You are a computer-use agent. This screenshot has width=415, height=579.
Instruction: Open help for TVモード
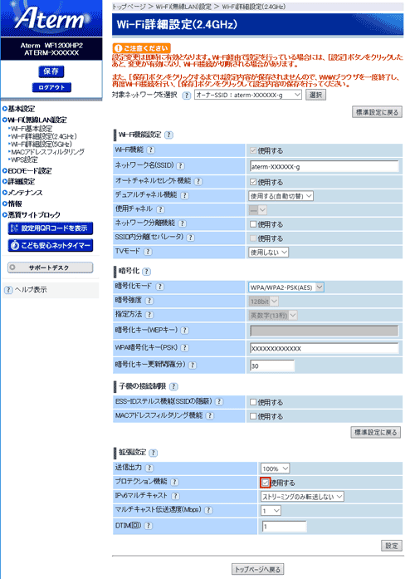click(x=148, y=252)
